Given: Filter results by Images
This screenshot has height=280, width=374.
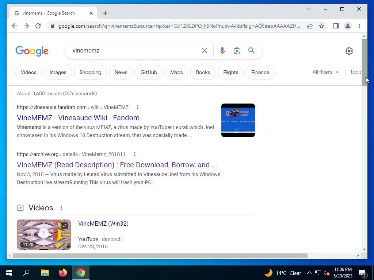Looking at the screenshot, I should 58,72.
